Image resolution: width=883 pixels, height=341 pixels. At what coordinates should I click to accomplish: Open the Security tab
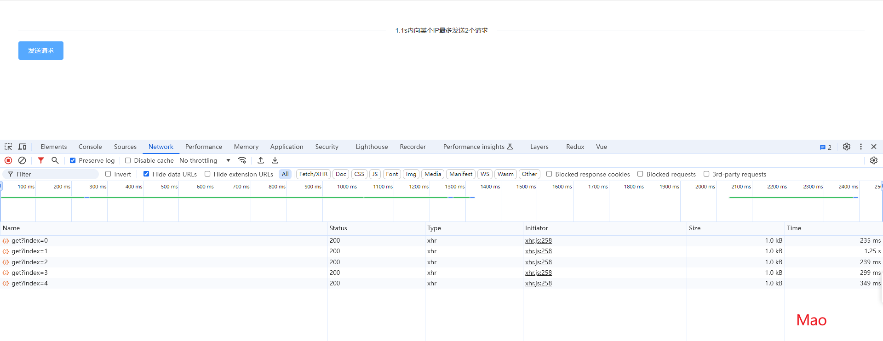[327, 147]
